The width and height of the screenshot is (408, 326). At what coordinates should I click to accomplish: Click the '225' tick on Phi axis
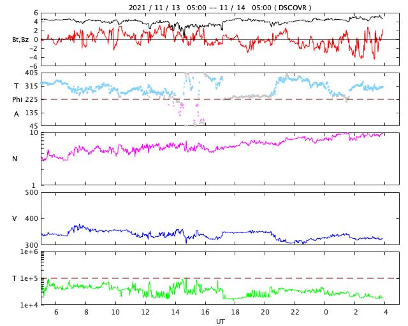pyautogui.click(x=31, y=99)
